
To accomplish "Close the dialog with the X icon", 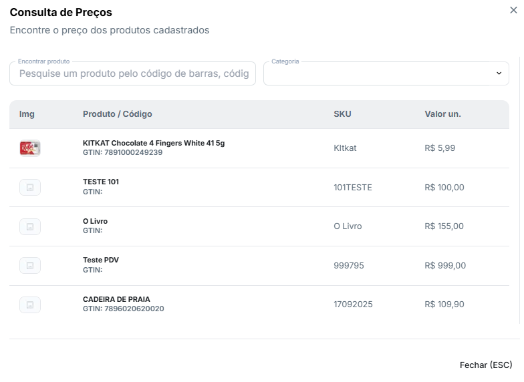I will coord(513,10).
